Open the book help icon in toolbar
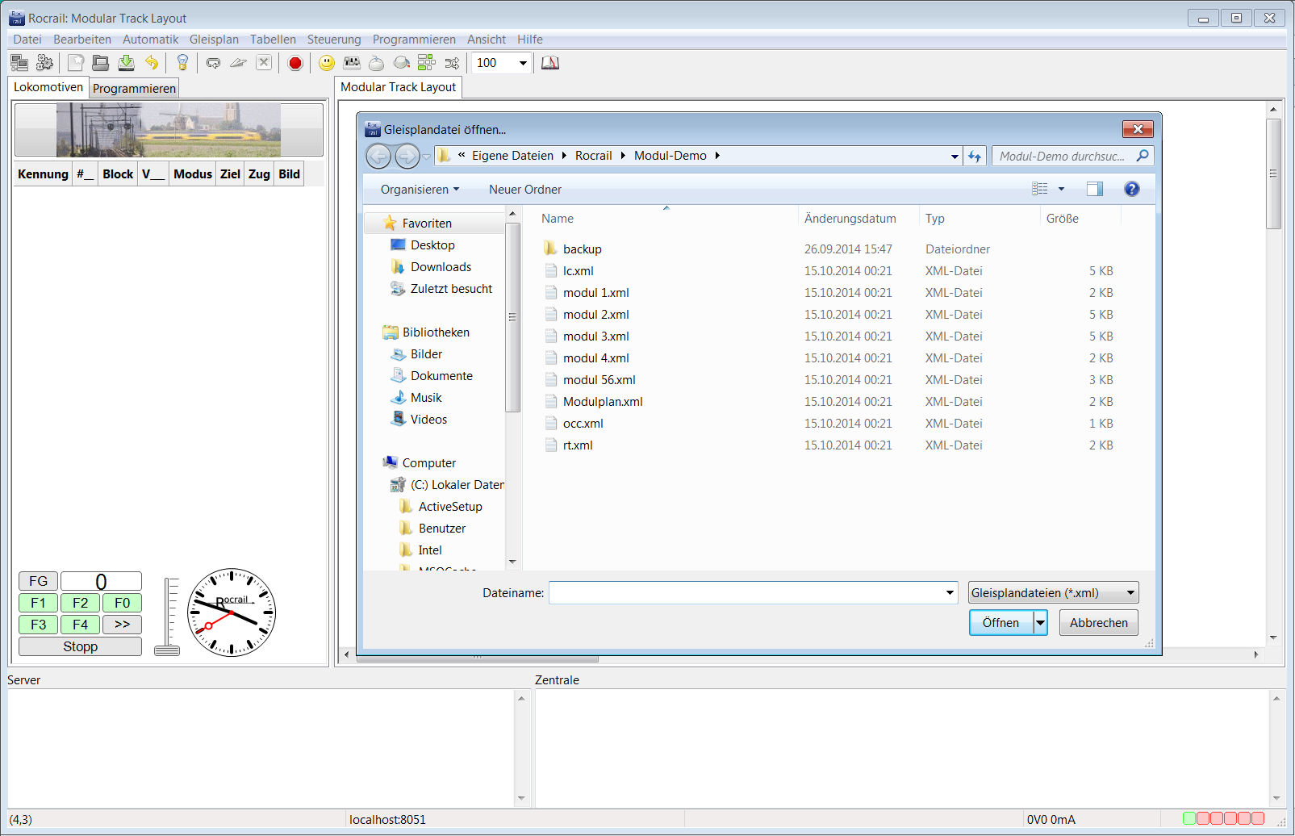The height and width of the screenshot is (836, 1295). (x=550, y=63)
